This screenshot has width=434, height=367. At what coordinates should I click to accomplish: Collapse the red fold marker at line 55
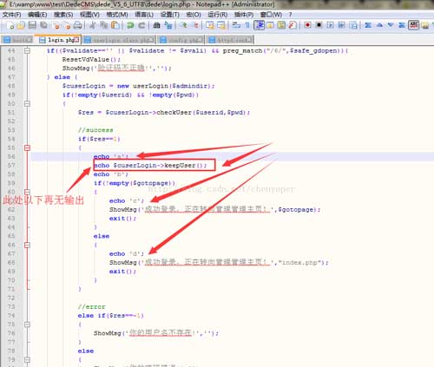[x=27, y=147]
